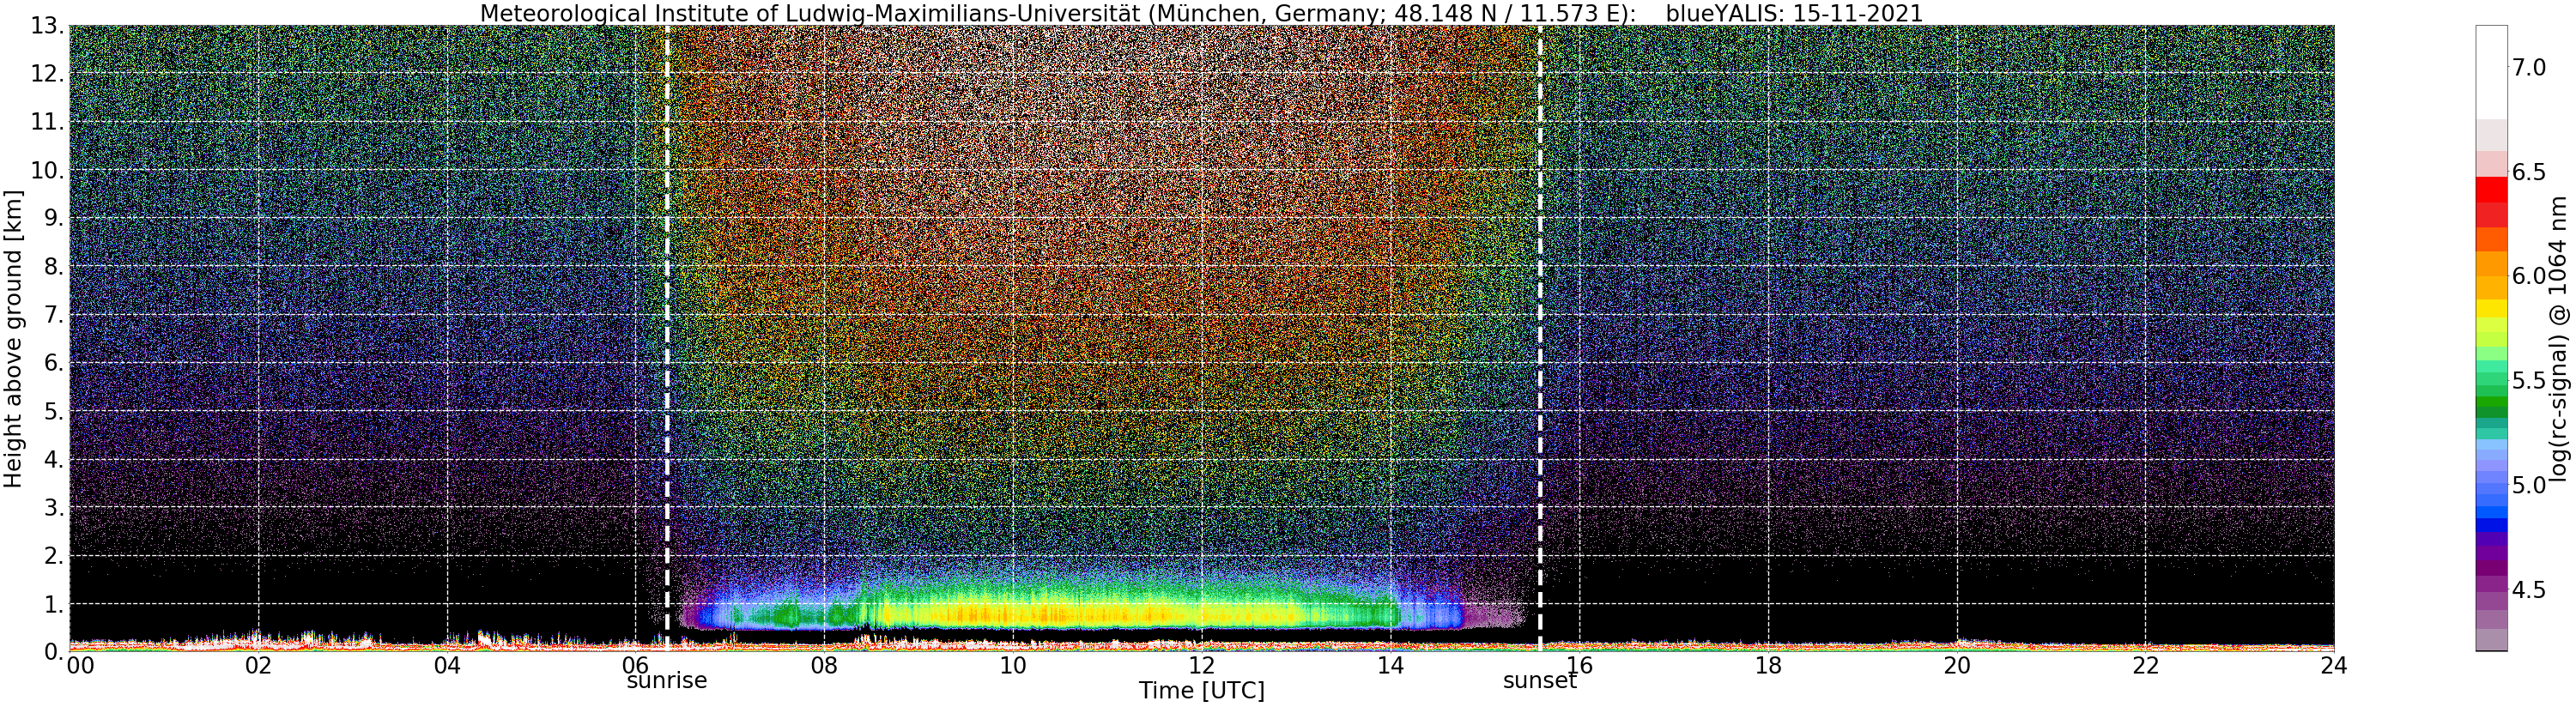Click the time axis tick label '14'
Image resolution: width=2576 pixels, height=707 pixels.
tap(1390, 665)
